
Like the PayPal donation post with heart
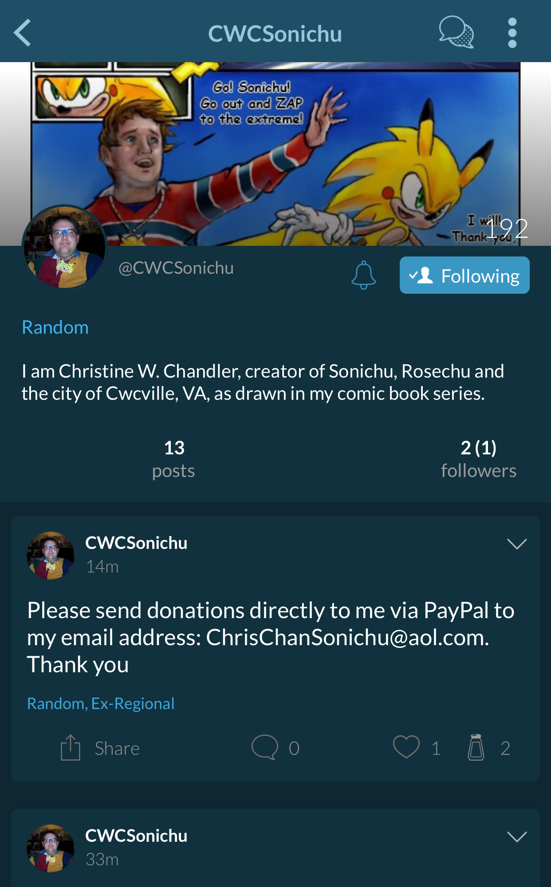coord(406,747)
